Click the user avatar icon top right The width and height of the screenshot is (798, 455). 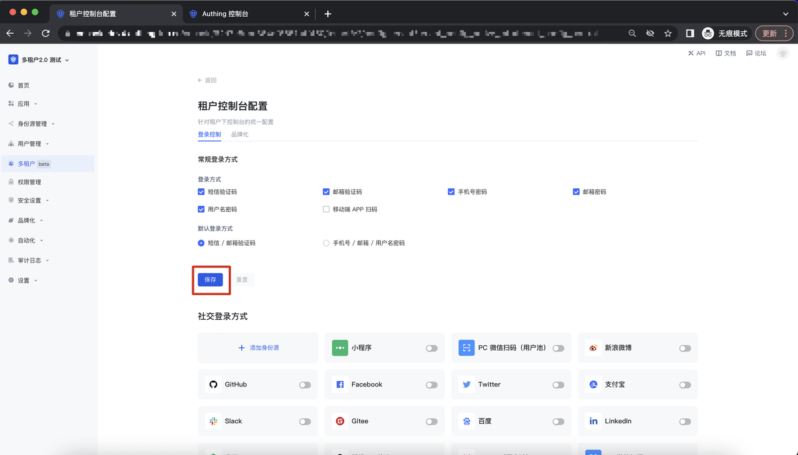coord(782,54)
